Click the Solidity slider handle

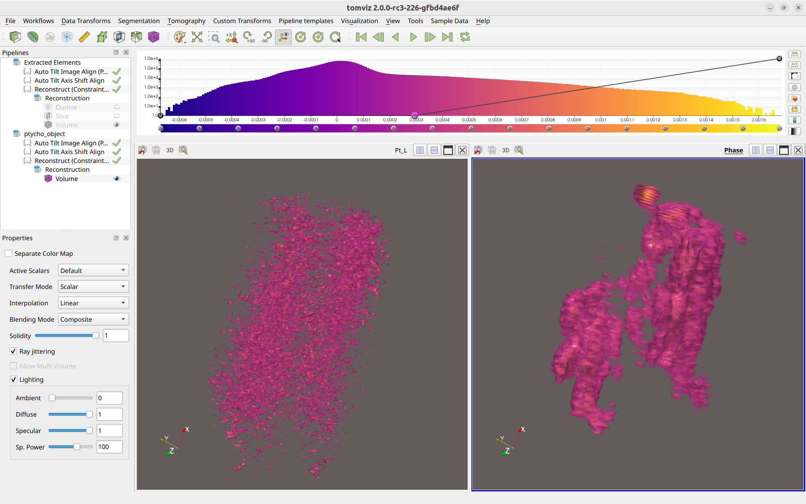[96, 336]
